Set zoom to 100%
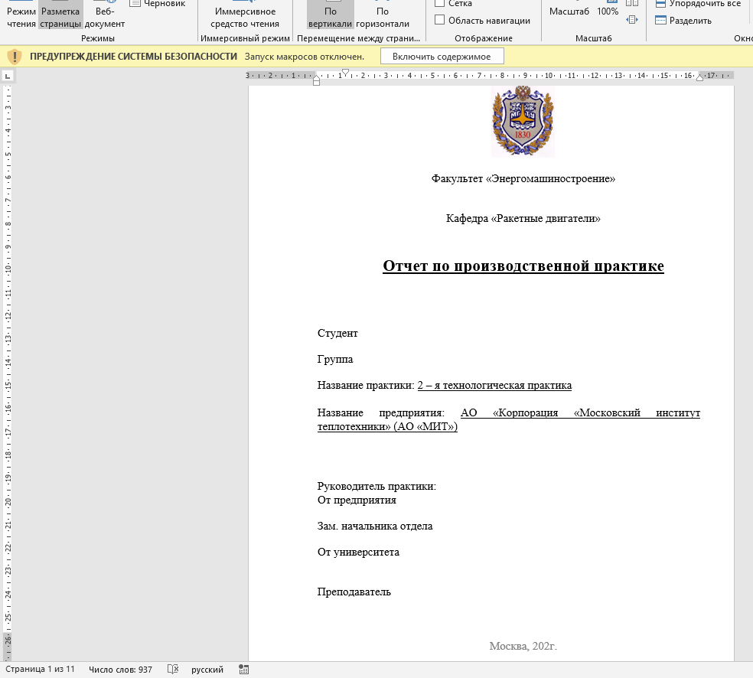Screen dimensions: 753x678 [608, 11]
